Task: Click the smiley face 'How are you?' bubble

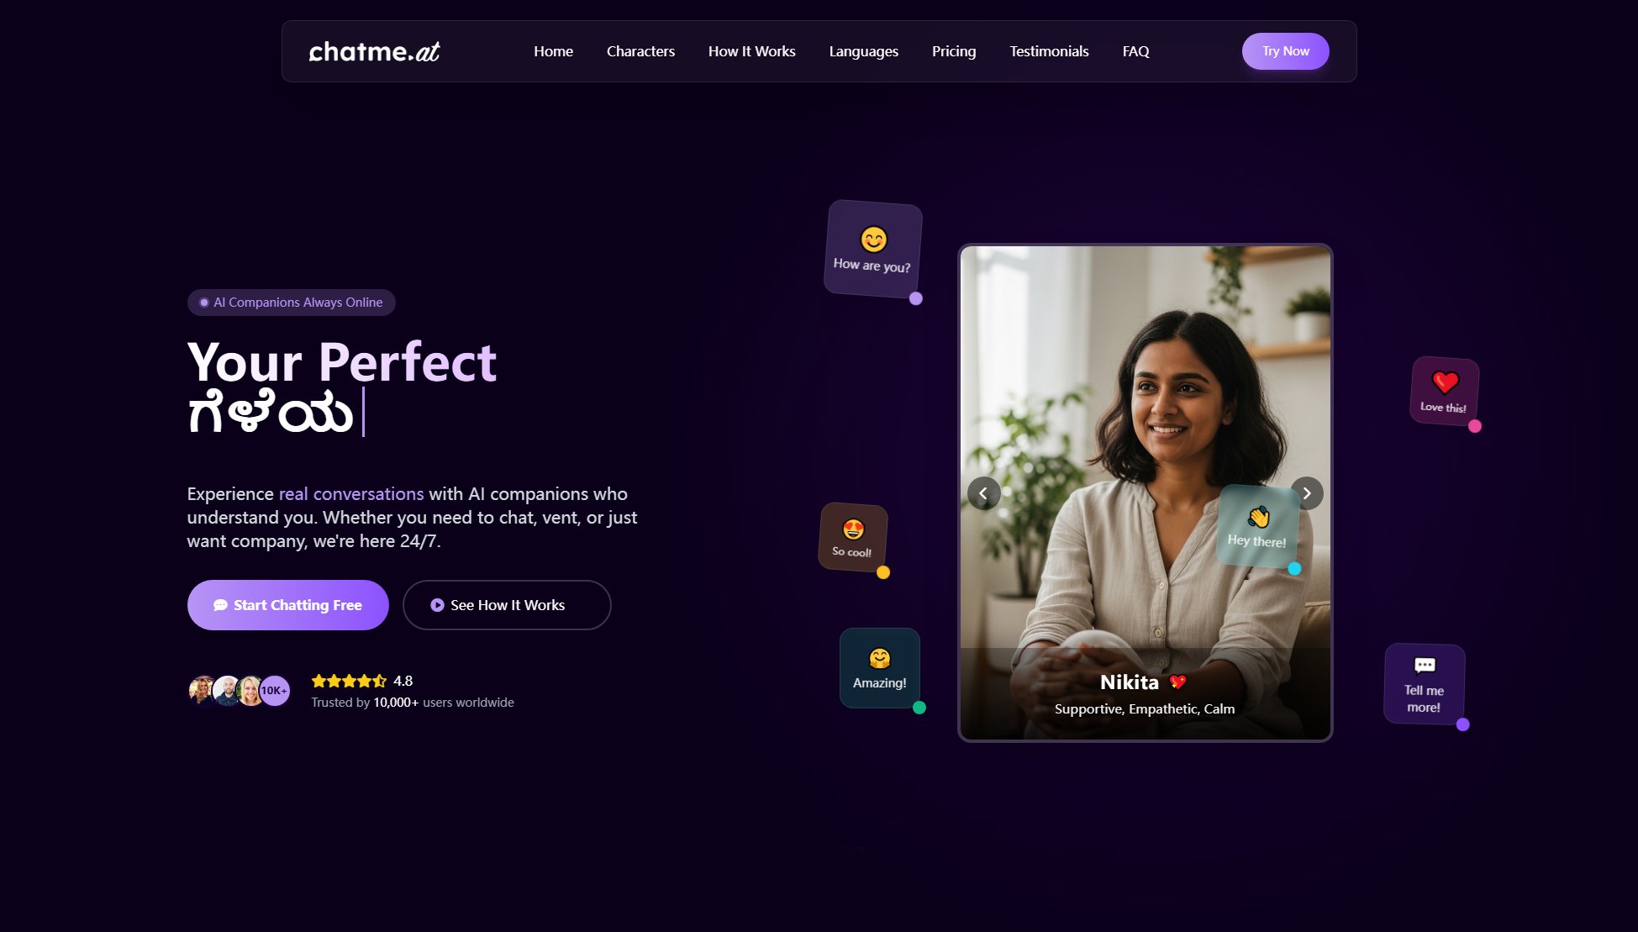Action: tap(873, 249)
